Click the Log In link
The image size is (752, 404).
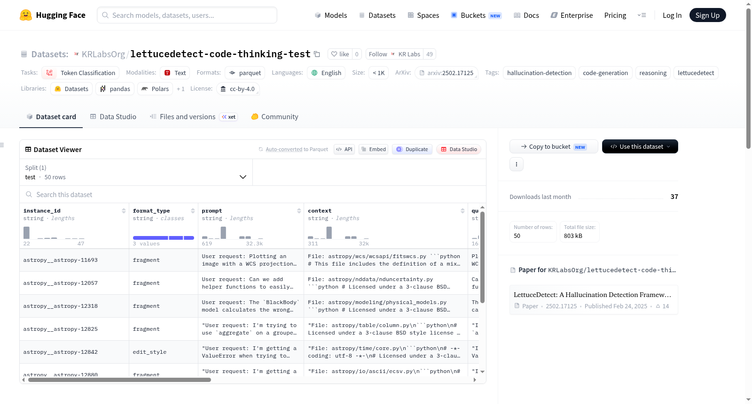(x=672, y=15)
